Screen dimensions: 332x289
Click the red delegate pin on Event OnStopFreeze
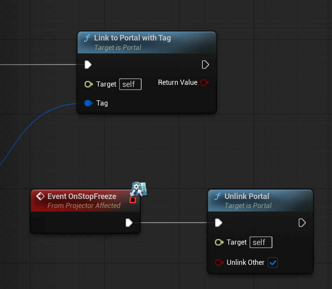point(133,200)
